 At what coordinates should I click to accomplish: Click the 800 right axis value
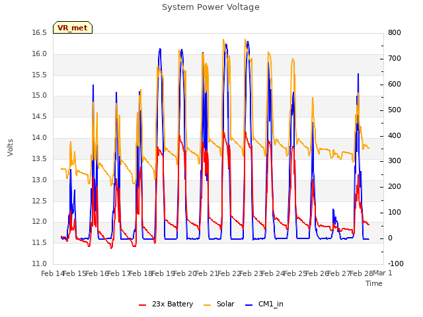pyautogui.click(x=395, y=33)
